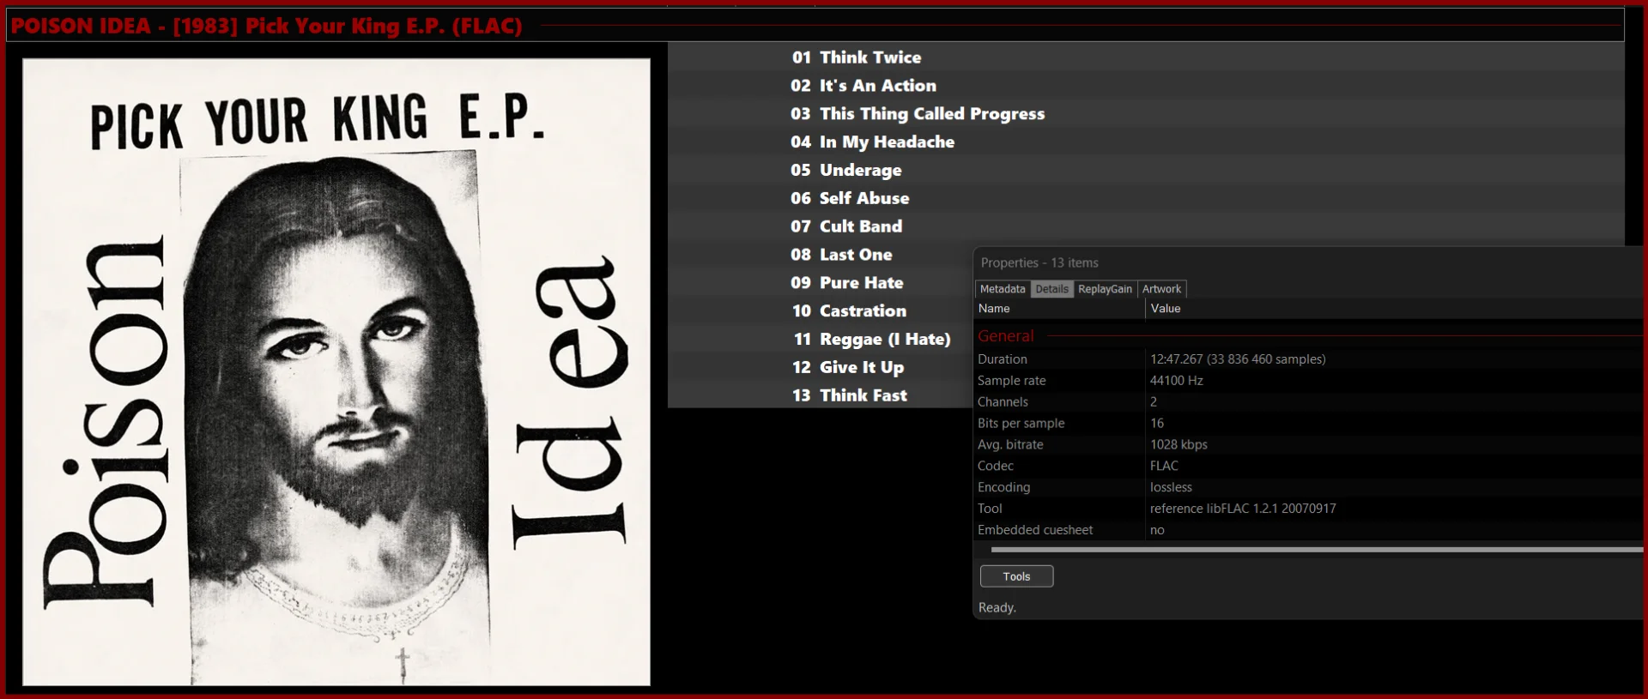Click the Ready. status text
This screenshot has width=1648, height=699.
coord(997,607)
